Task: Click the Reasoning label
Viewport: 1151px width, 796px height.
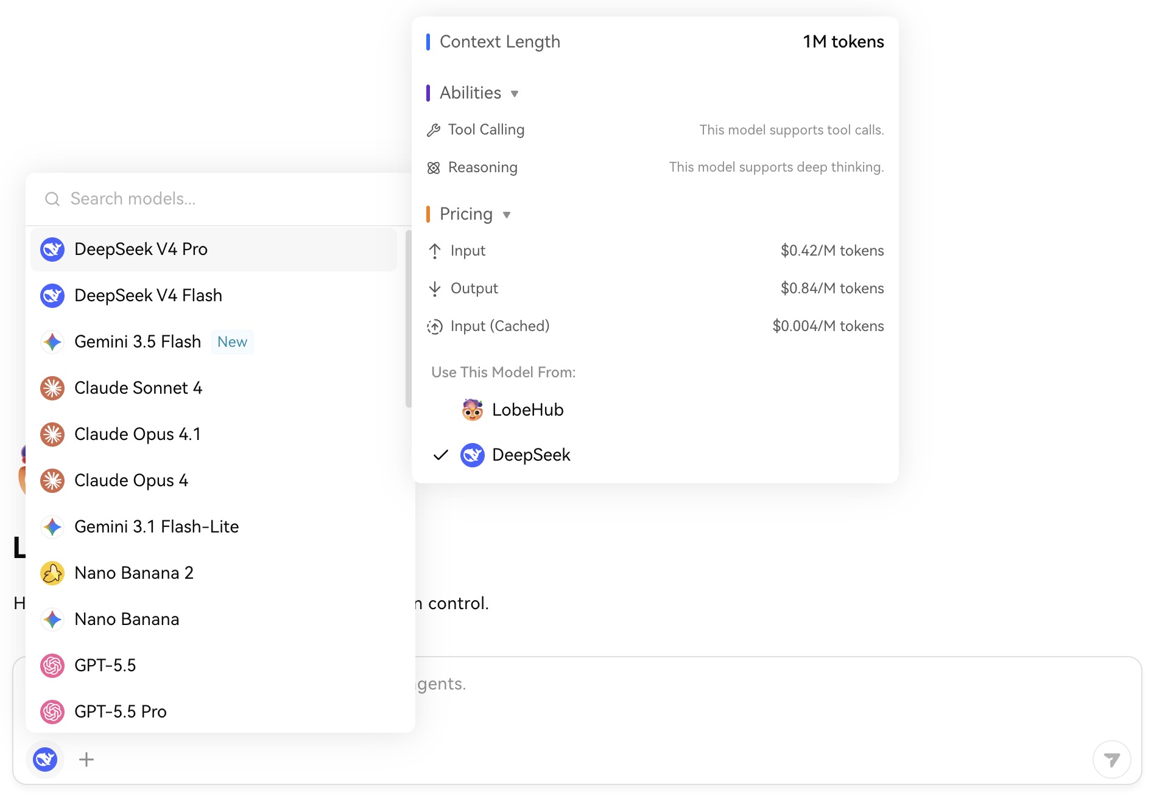Action: [x=483, y=168]
